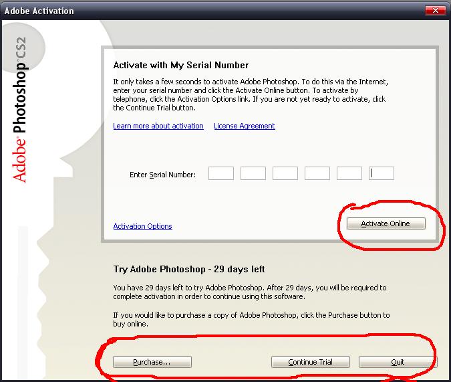Quit the activation dialog
Screen dimensions: 451x382
pos(398,362)
